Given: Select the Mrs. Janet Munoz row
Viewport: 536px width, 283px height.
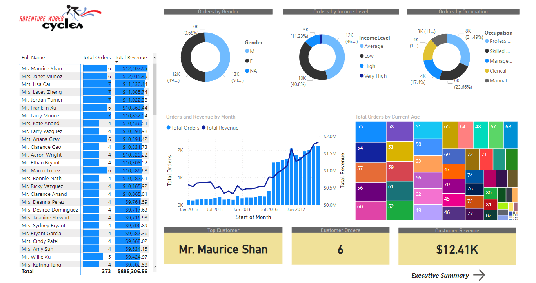Looking at the screenshot, I should [x=42, y=77].
